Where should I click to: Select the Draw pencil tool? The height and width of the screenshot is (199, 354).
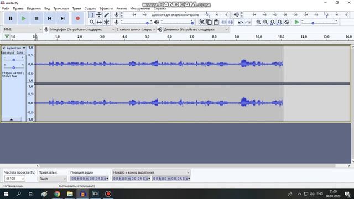(x=106, y=15)
